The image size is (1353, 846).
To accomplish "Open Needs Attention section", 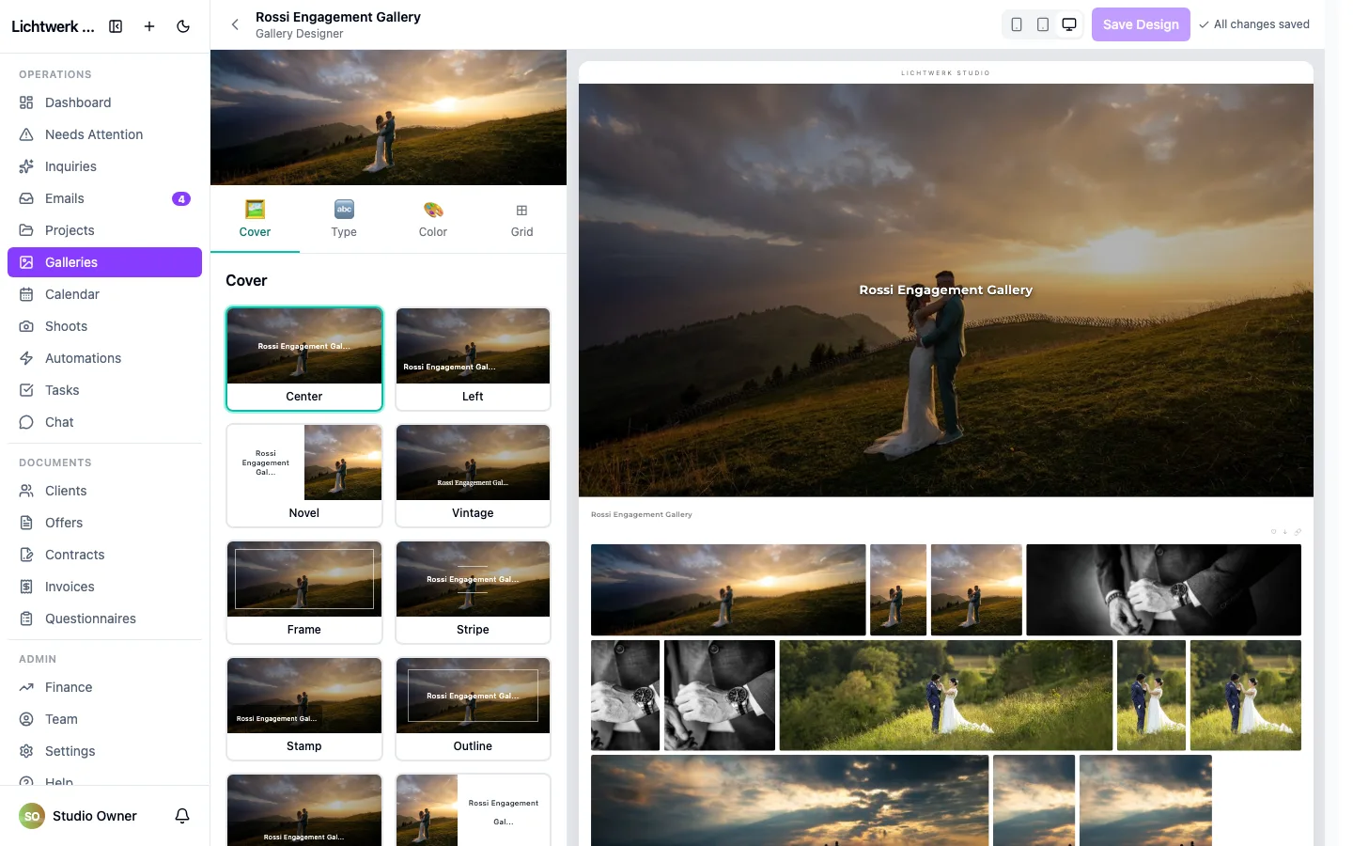I will click(104, 134).
